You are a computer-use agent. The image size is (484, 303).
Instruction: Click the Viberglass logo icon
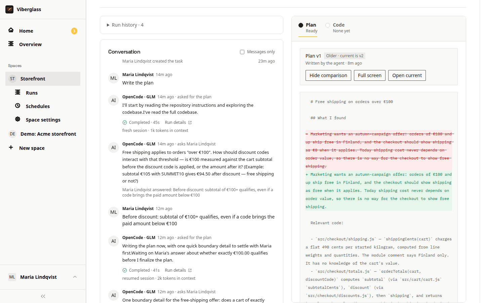click(x=9, y=9)
